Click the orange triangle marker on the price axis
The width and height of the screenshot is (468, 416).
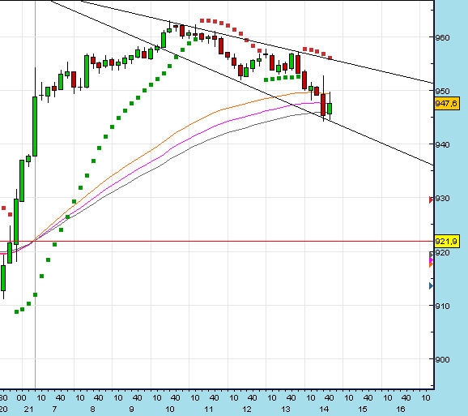(431, 265)
